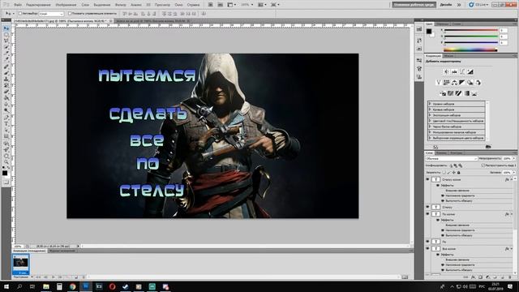
Task: Hide the 'Стелсу копия' text layer
Action: click(x=427, y=179)
